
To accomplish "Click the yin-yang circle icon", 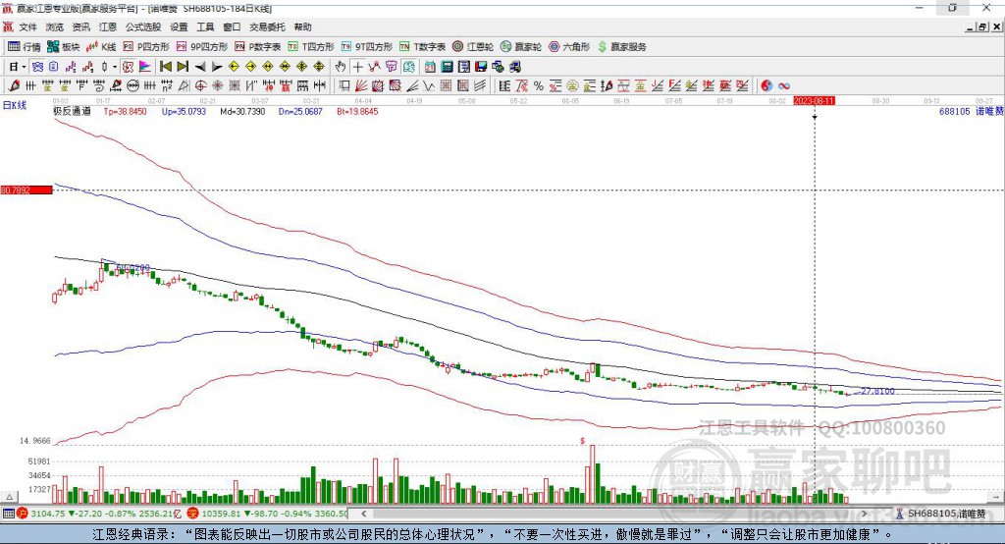I will (767, 86).
